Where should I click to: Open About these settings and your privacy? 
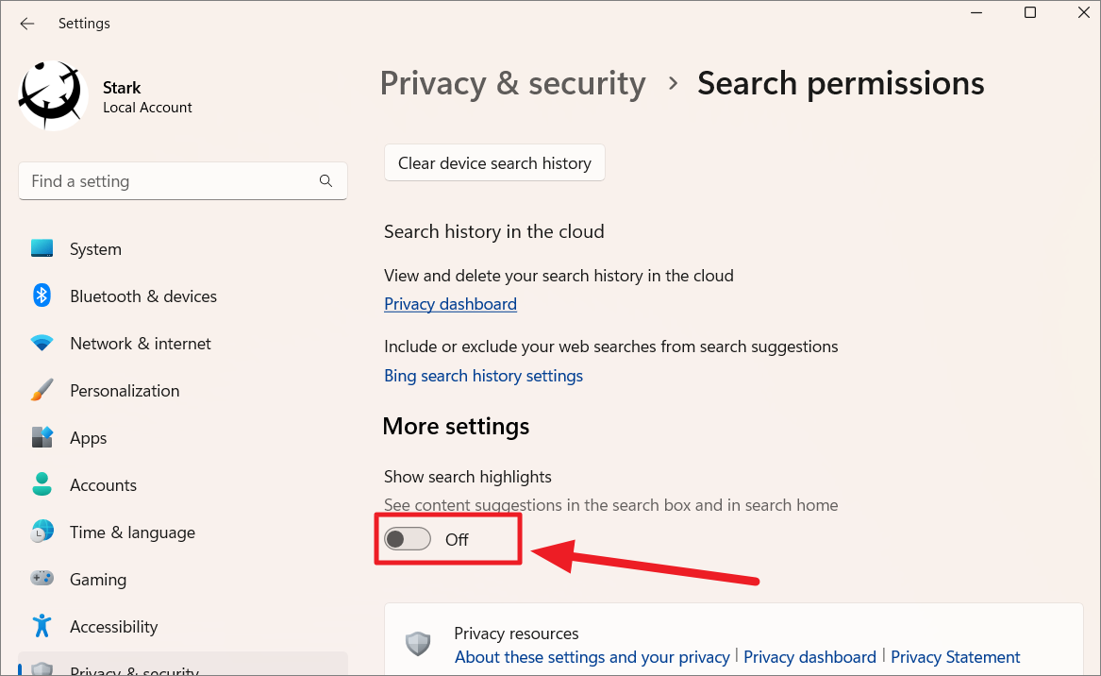[592, 657]
